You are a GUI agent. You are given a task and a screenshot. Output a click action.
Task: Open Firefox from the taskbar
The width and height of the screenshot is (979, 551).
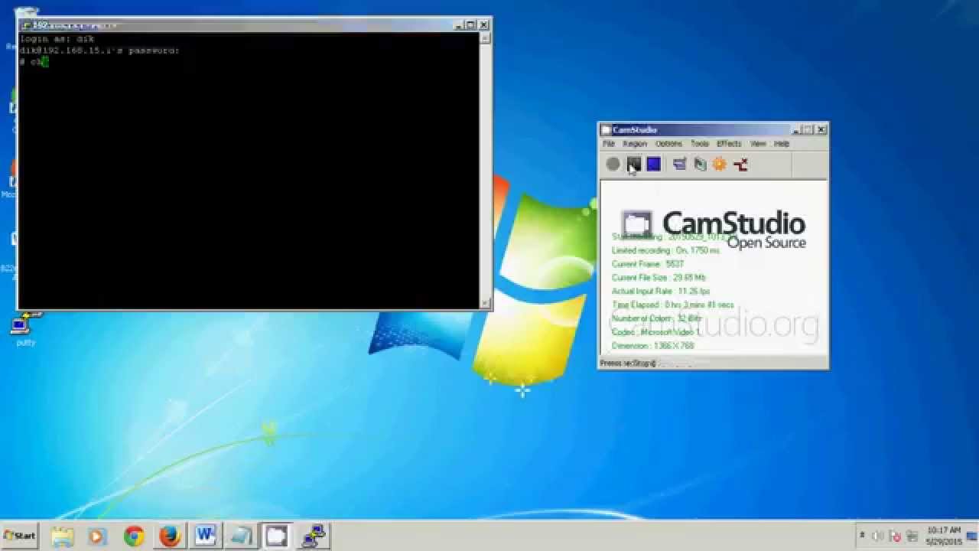[169, 536]
